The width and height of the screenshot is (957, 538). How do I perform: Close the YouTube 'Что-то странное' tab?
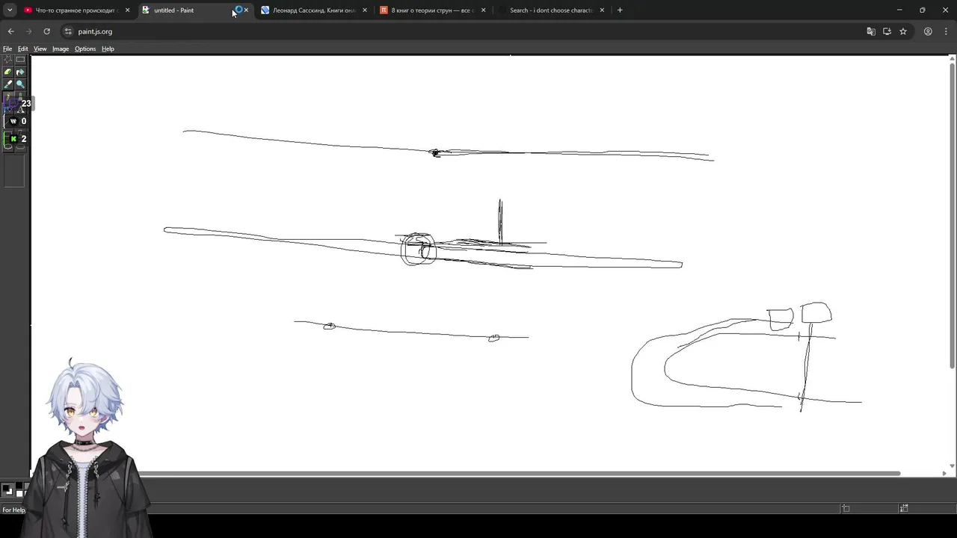tap(127, 10)
